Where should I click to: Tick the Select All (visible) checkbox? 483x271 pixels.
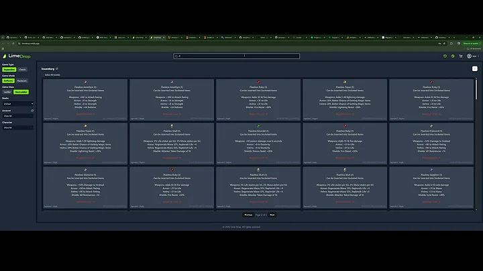43,75
